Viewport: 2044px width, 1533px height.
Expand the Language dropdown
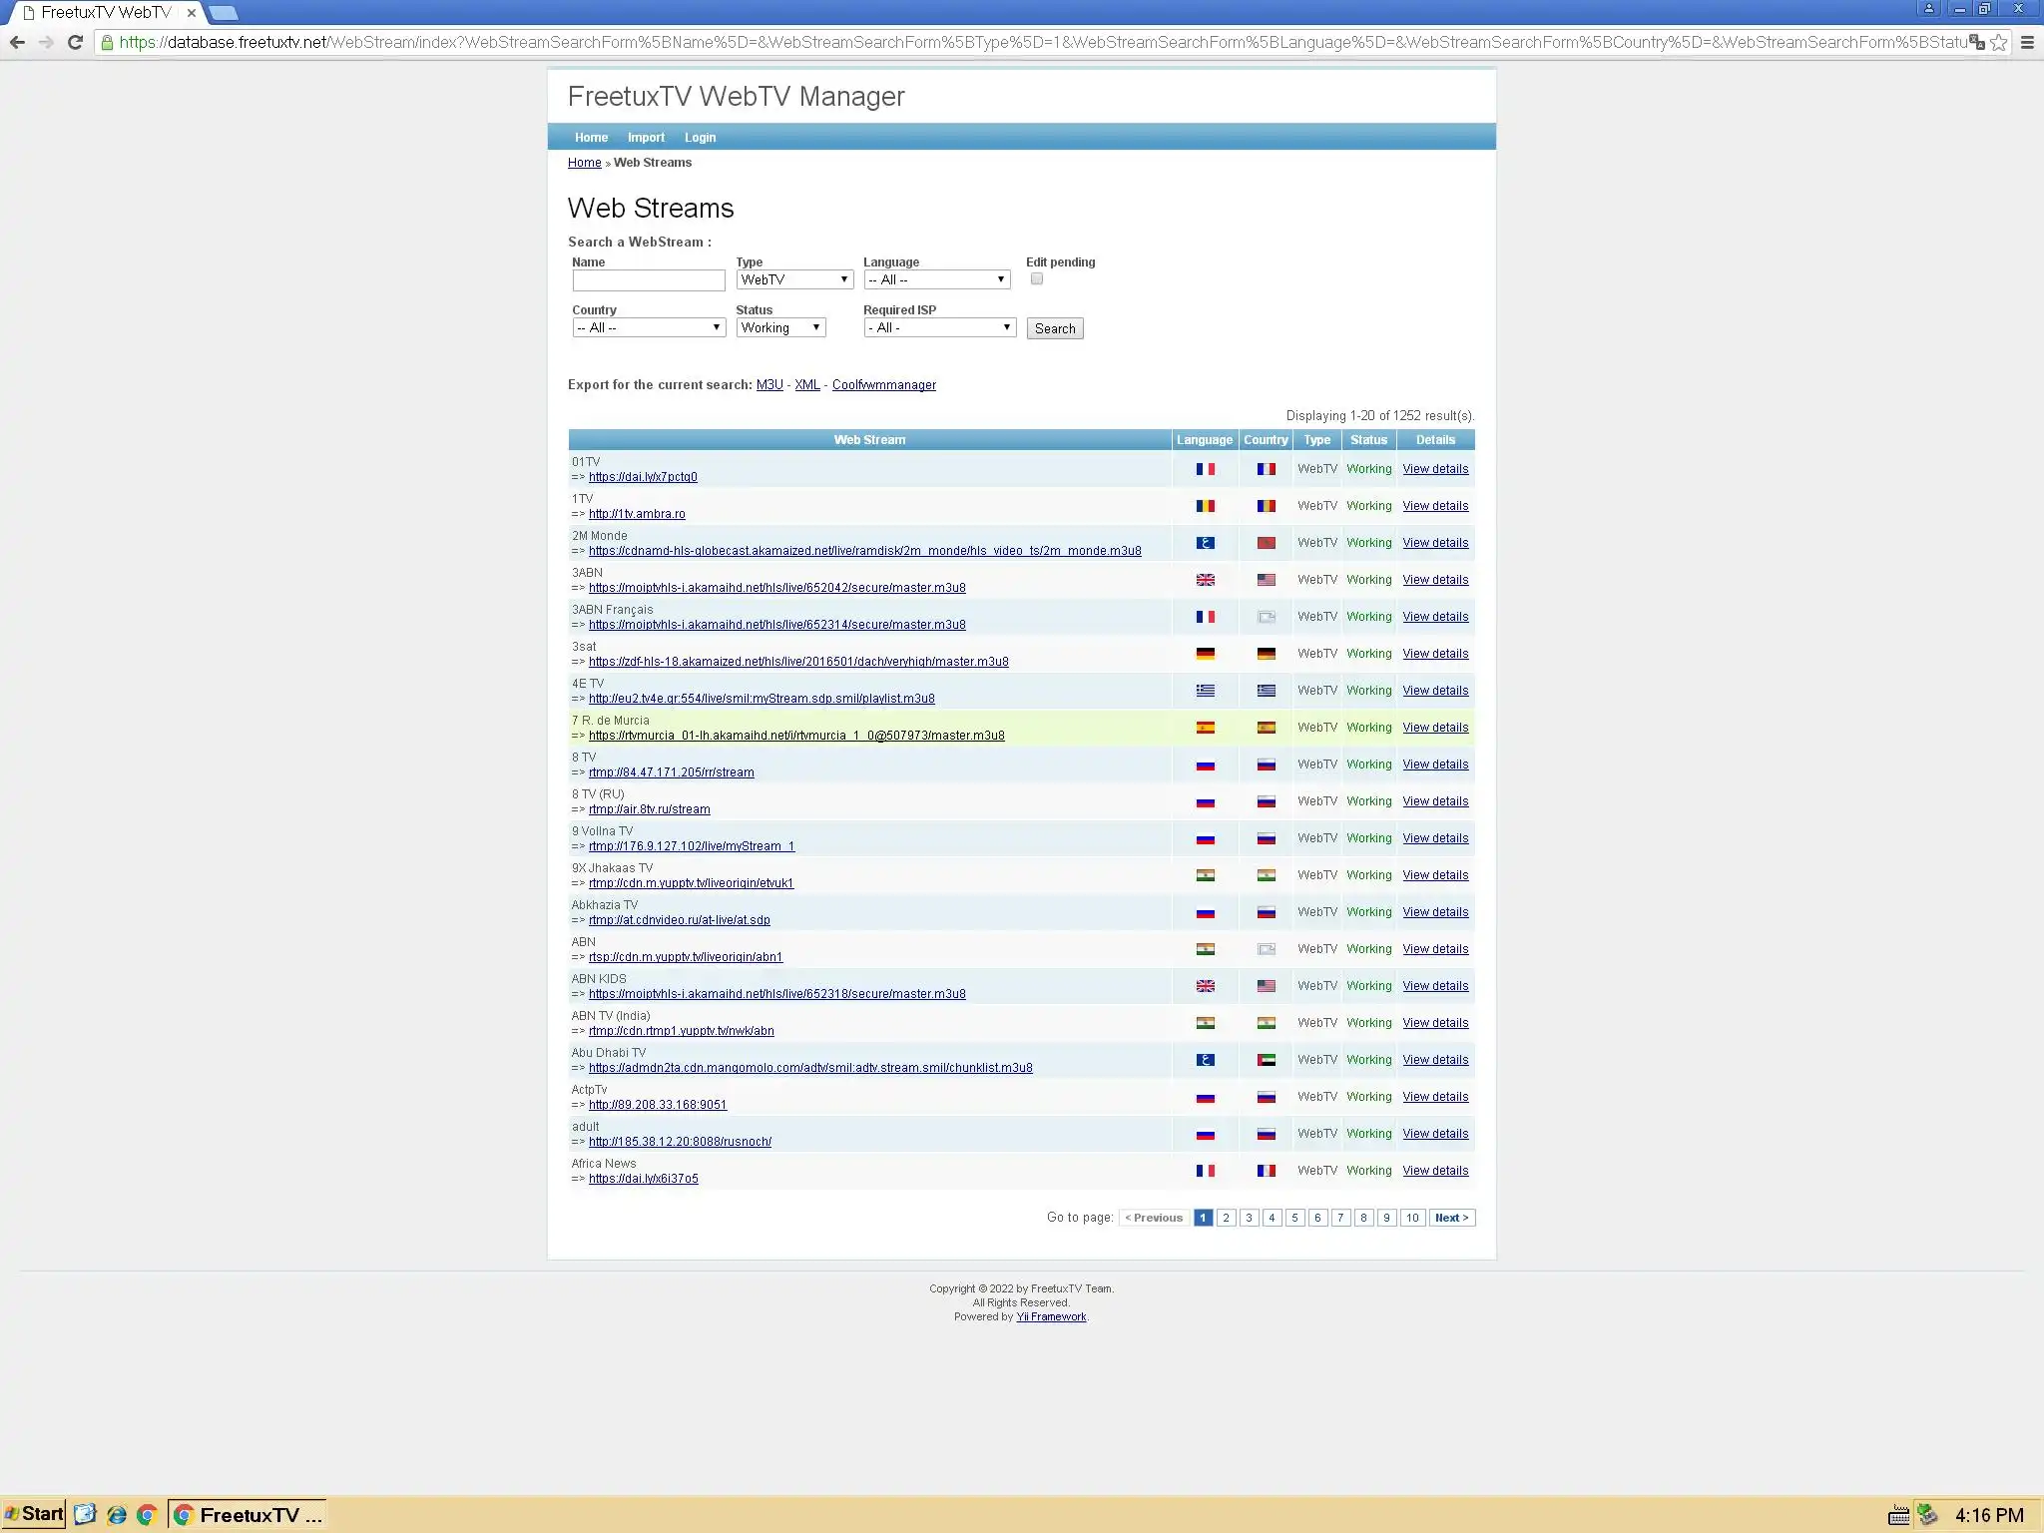click(x=936, y=279)
